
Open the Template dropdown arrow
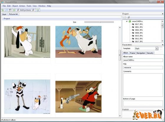[x=157, y=49]
